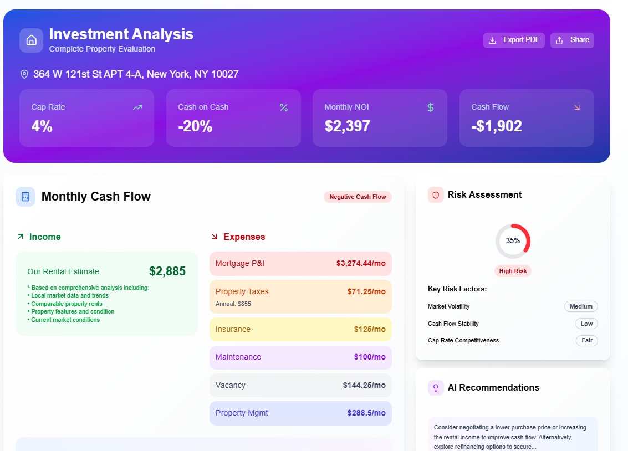Image resolution: width=628 pixels, height=451 pixels.
Task: Toggle the Medium pill for Market Volatility
Action: pyautogui.click(x=581, y=306)
